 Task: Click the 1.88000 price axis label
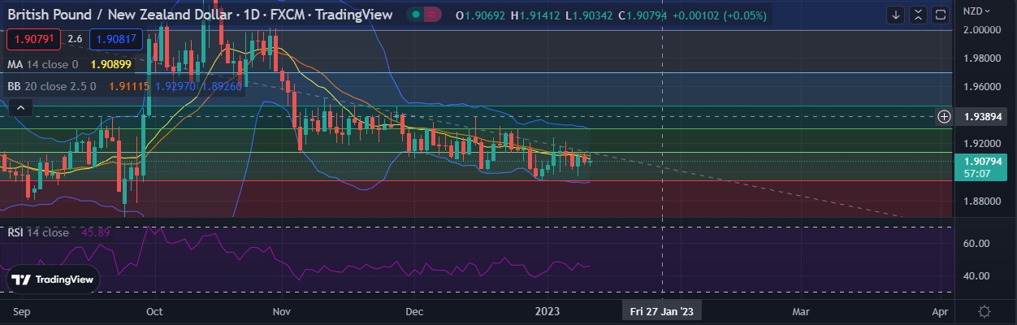981,201
